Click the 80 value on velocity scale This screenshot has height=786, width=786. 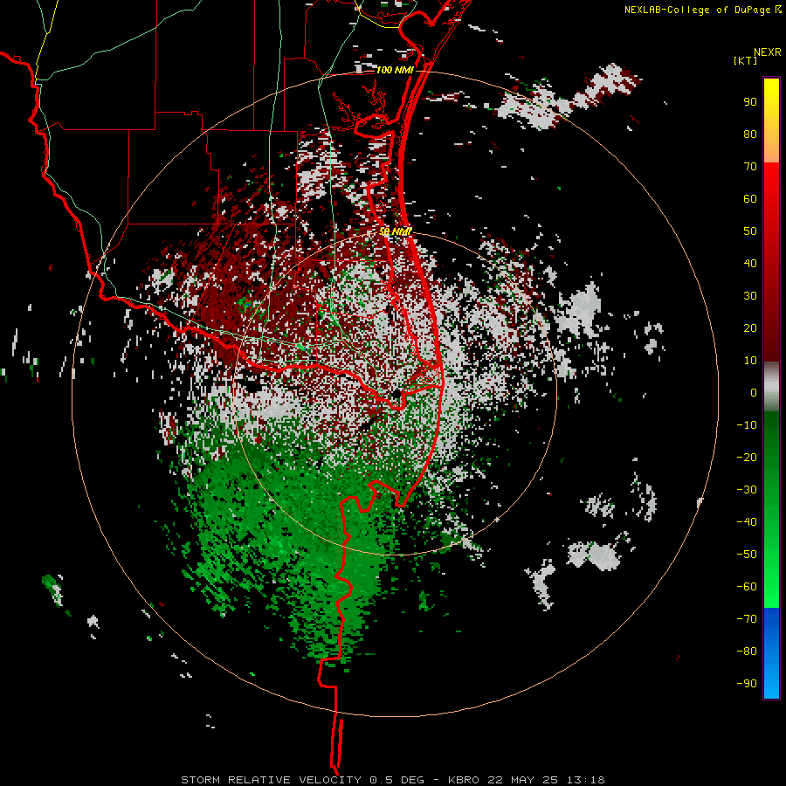(x=750, y=134)
